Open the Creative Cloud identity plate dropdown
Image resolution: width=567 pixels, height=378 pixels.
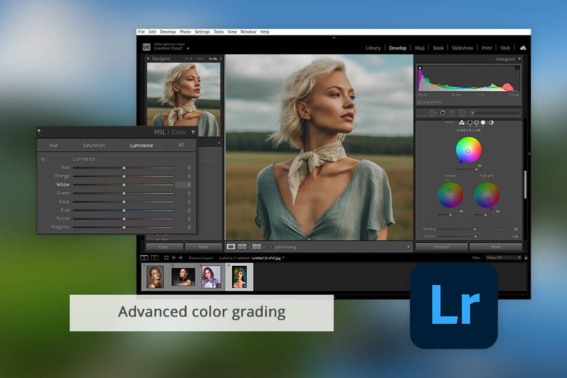coord(188,48)
